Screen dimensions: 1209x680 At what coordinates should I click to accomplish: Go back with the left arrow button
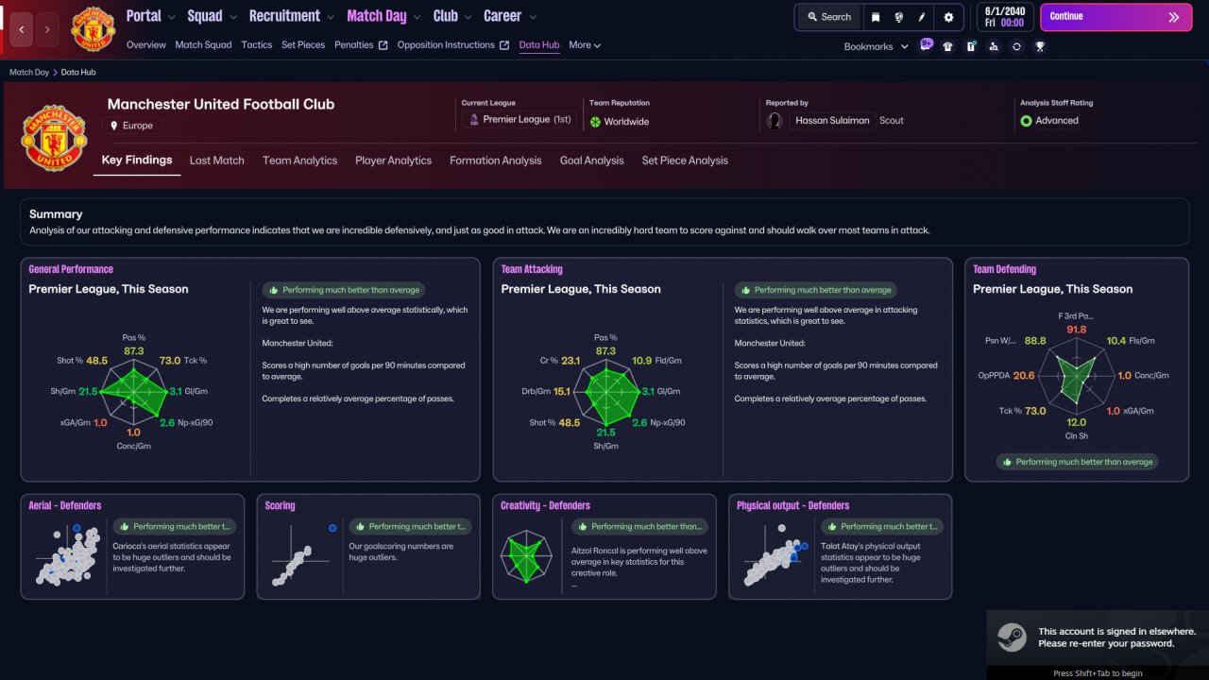click(x=22, y=30)
